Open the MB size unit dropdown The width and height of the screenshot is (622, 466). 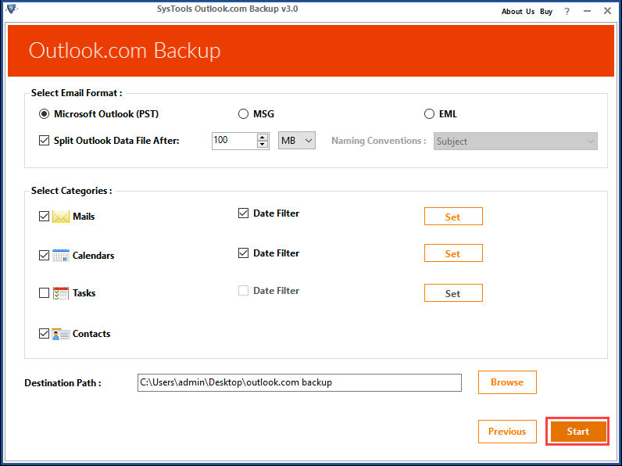pyautogui.click(x=297, y=141)
